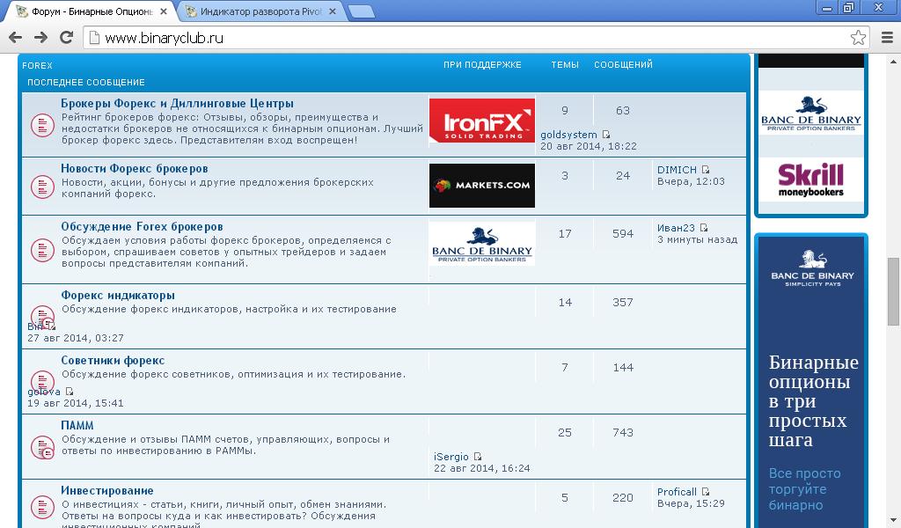The height and width of the screenshot is (528, 901).
Task: View latest post icon beside goldsystem
Action: 606,135
